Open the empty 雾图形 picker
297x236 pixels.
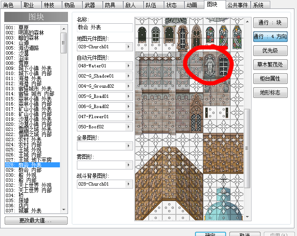(x=129, y=165)
